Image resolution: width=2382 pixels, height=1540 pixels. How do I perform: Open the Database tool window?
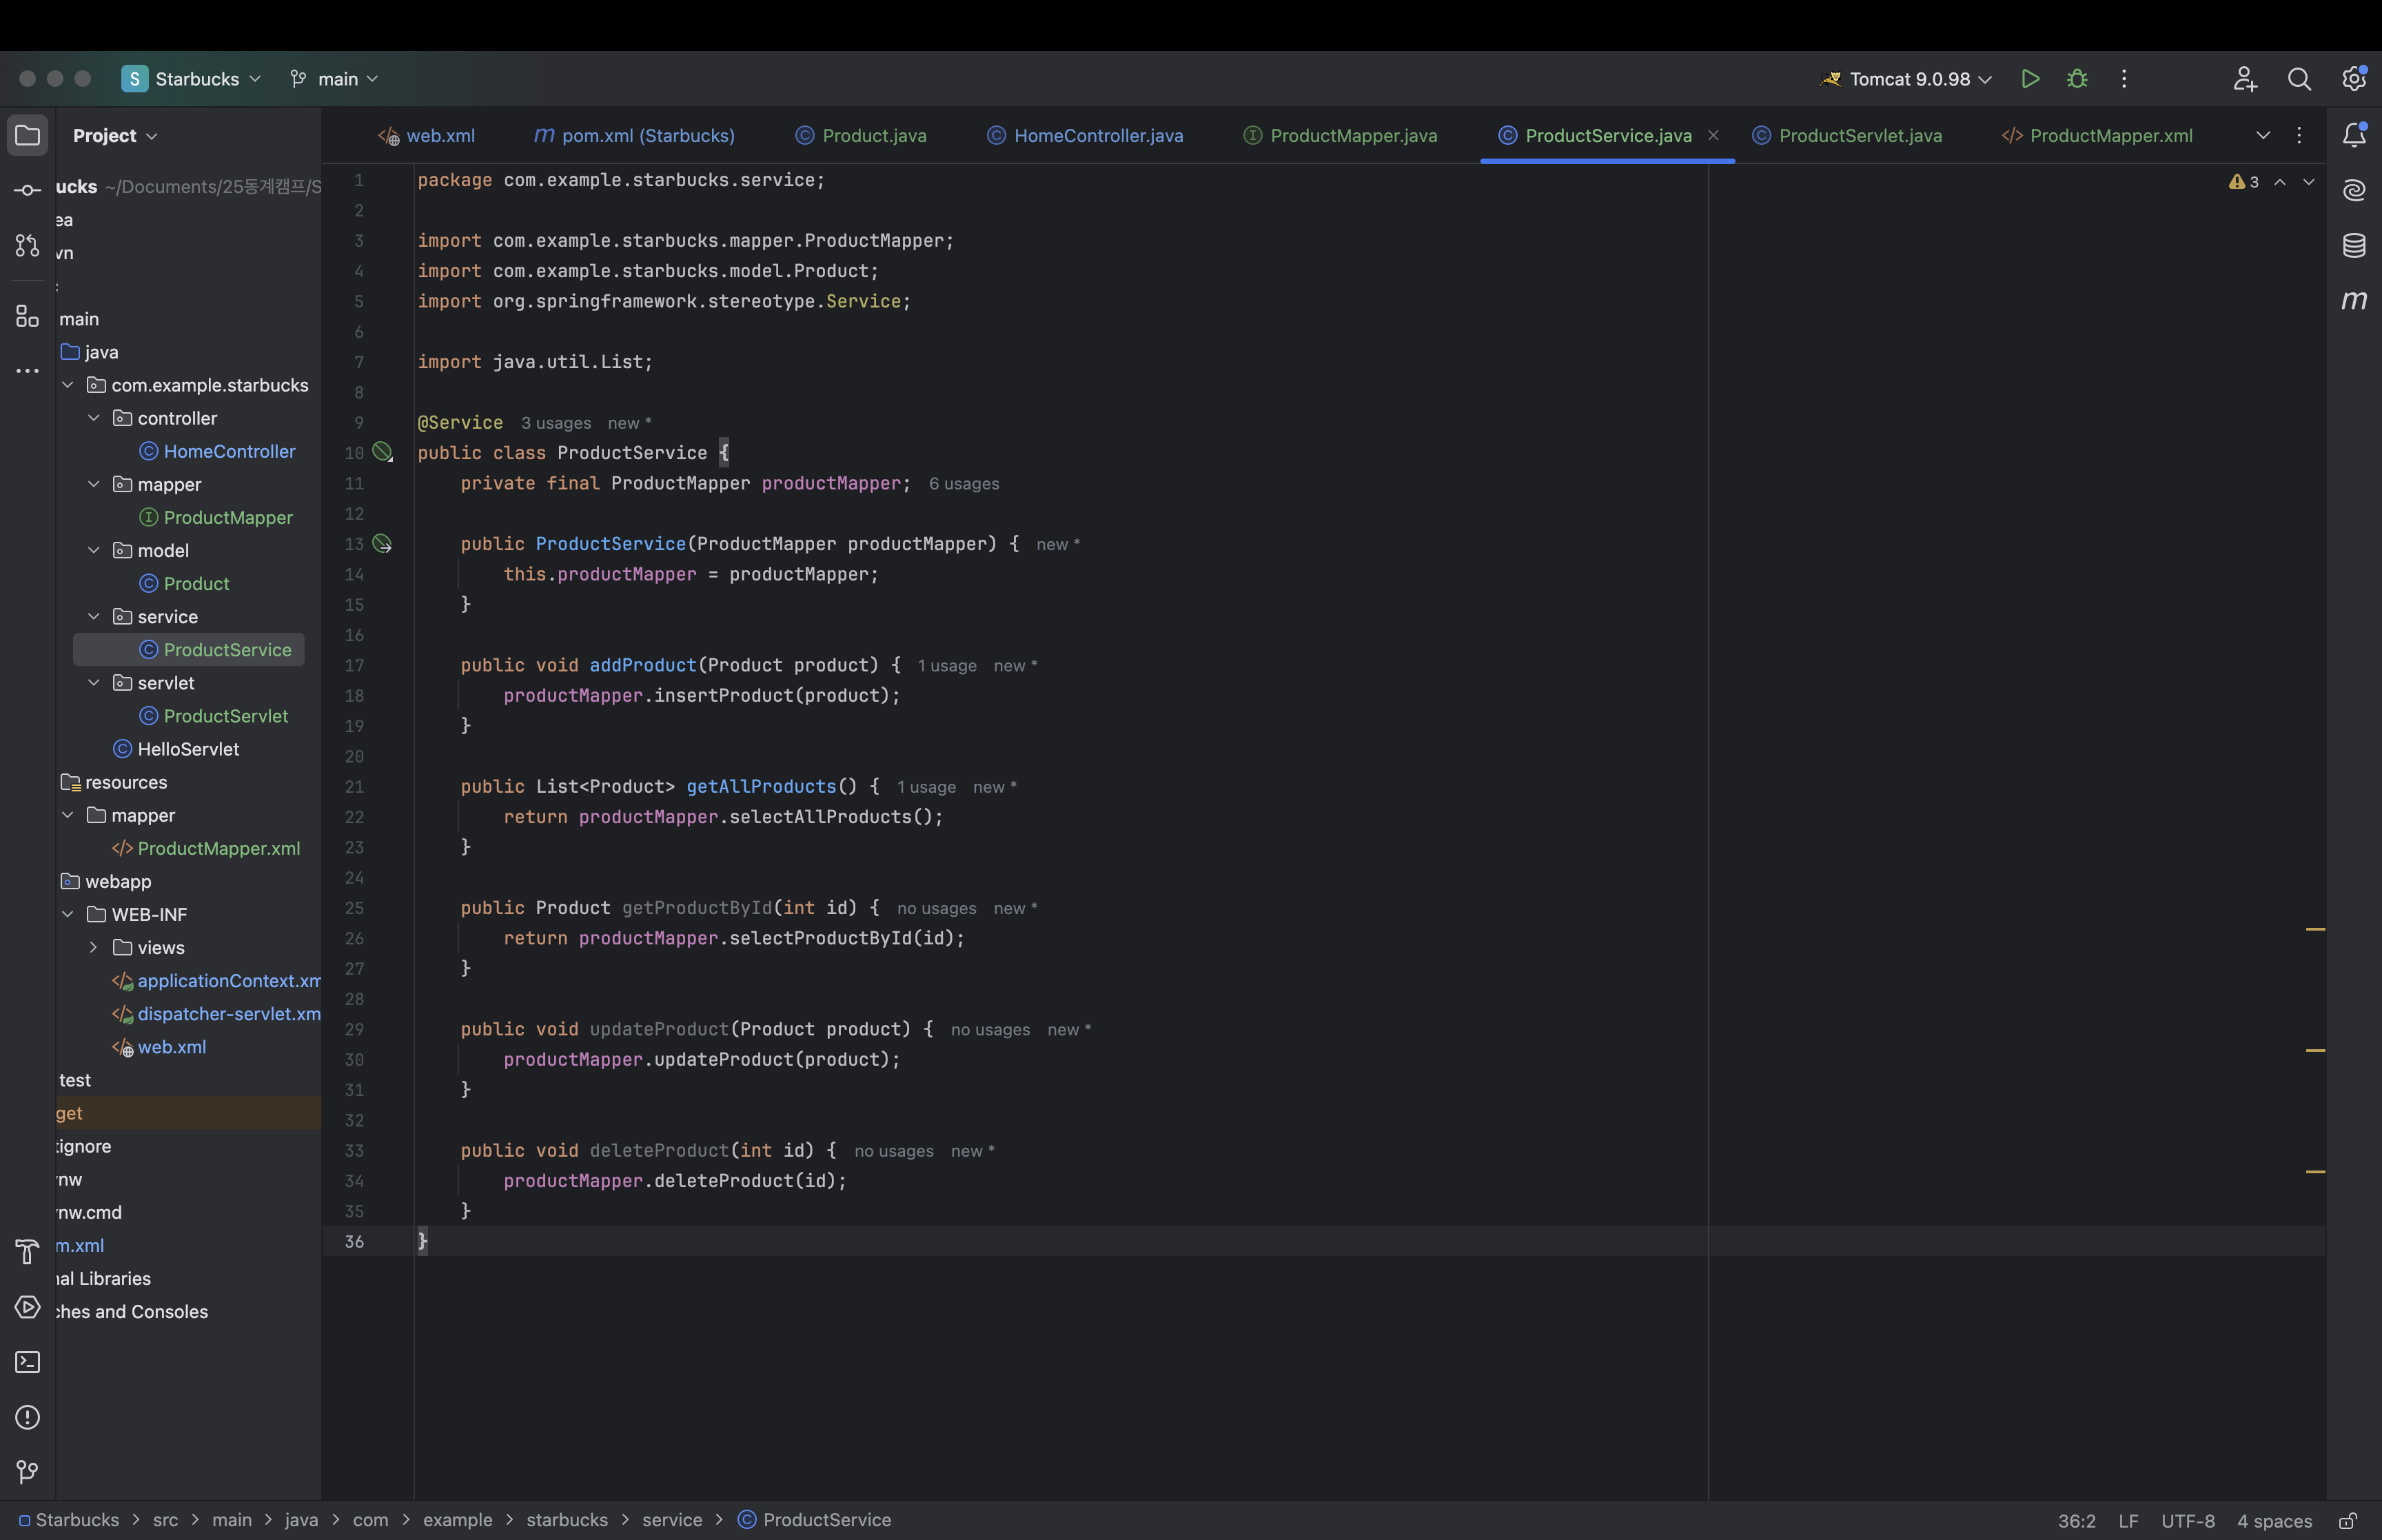(2354, 245)
